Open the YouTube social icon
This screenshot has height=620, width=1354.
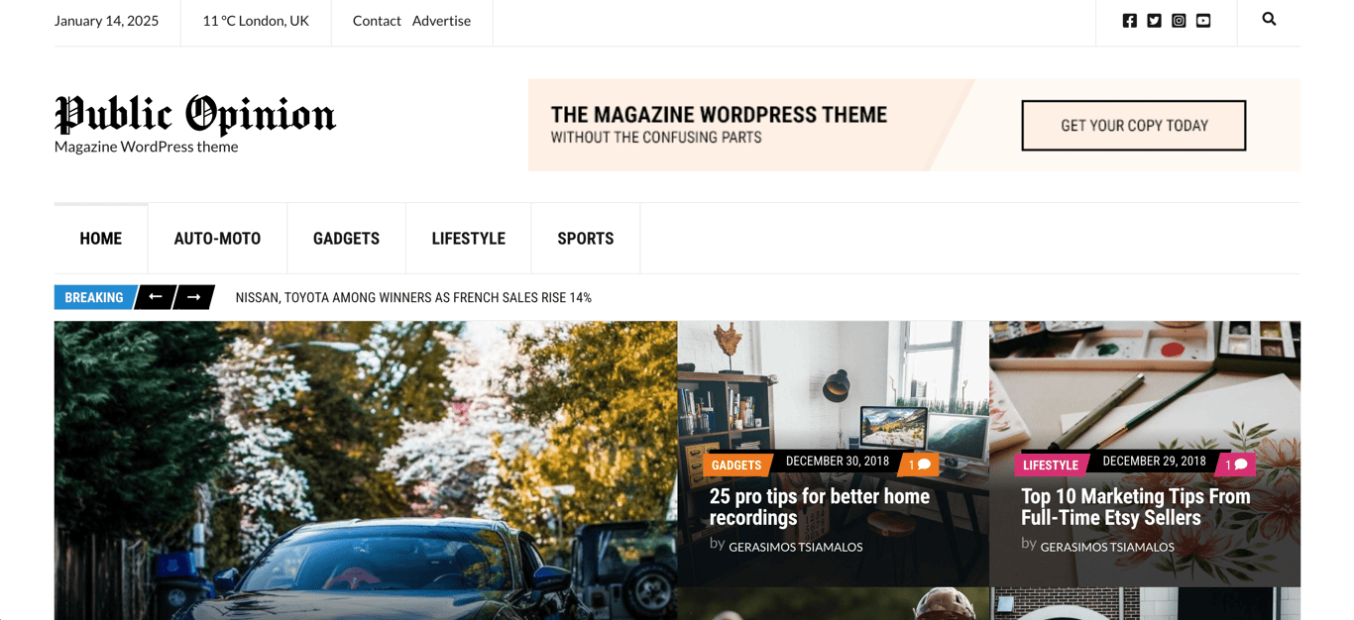1203,21
